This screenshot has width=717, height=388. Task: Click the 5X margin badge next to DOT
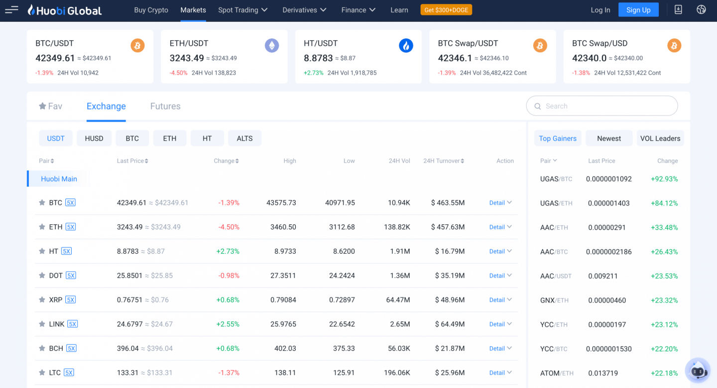[71, 276]
